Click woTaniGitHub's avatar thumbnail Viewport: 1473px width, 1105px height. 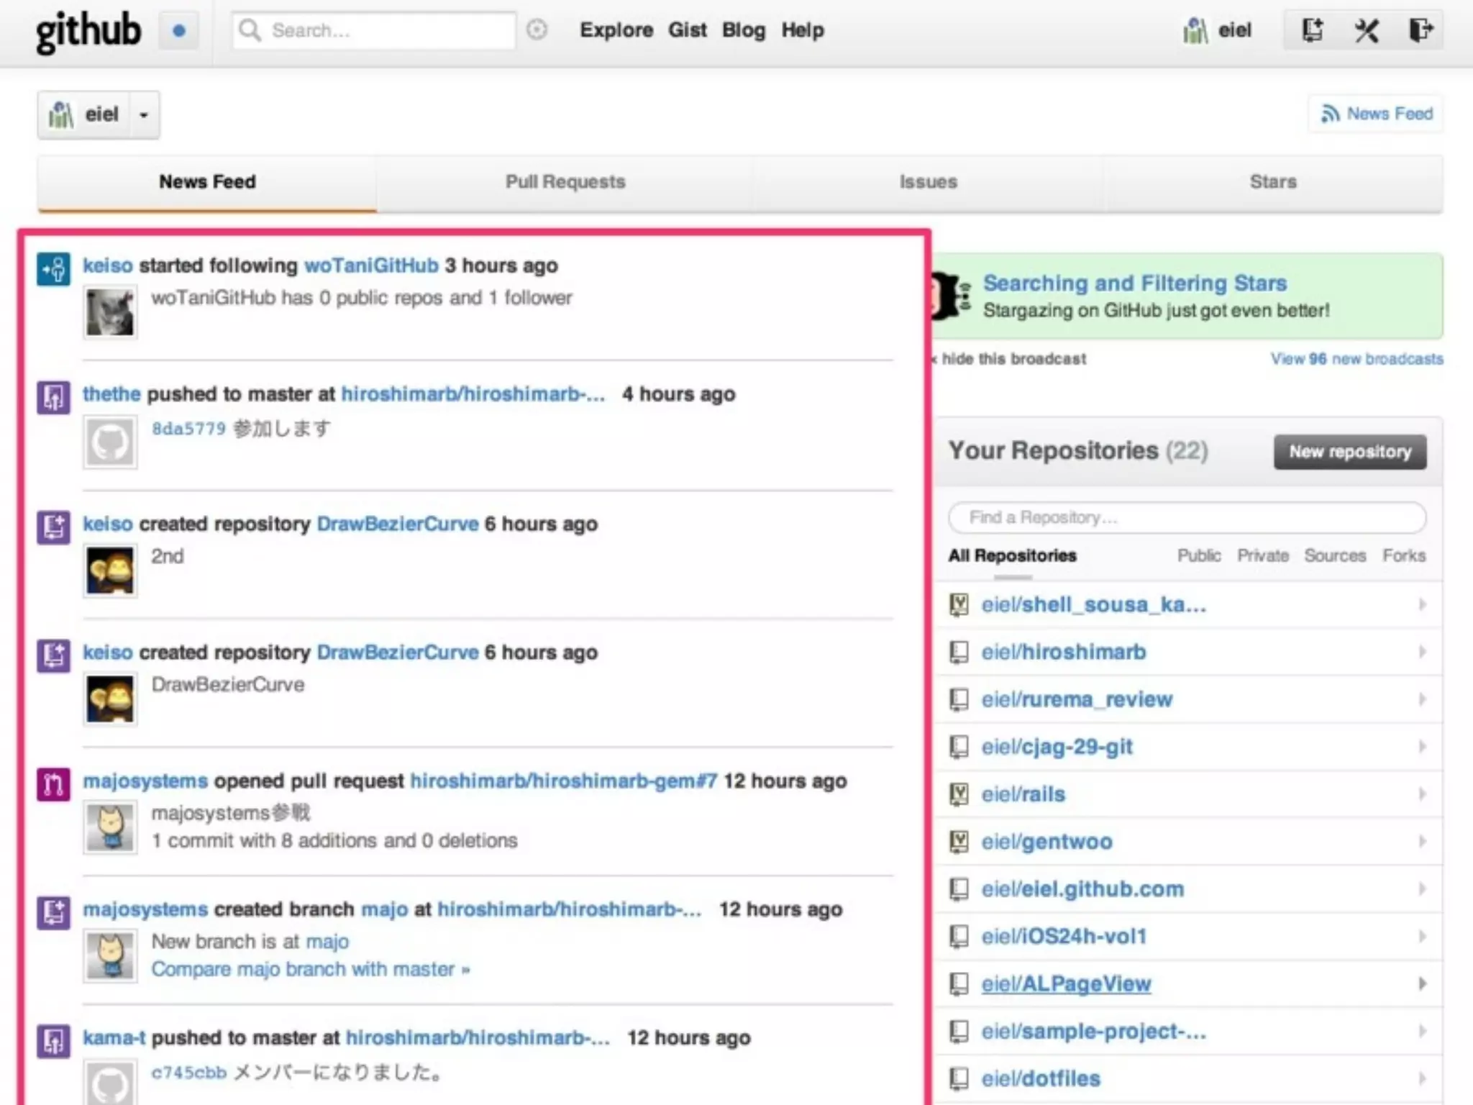coord(110,312)
